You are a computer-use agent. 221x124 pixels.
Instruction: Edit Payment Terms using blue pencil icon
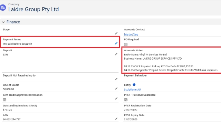116,43
